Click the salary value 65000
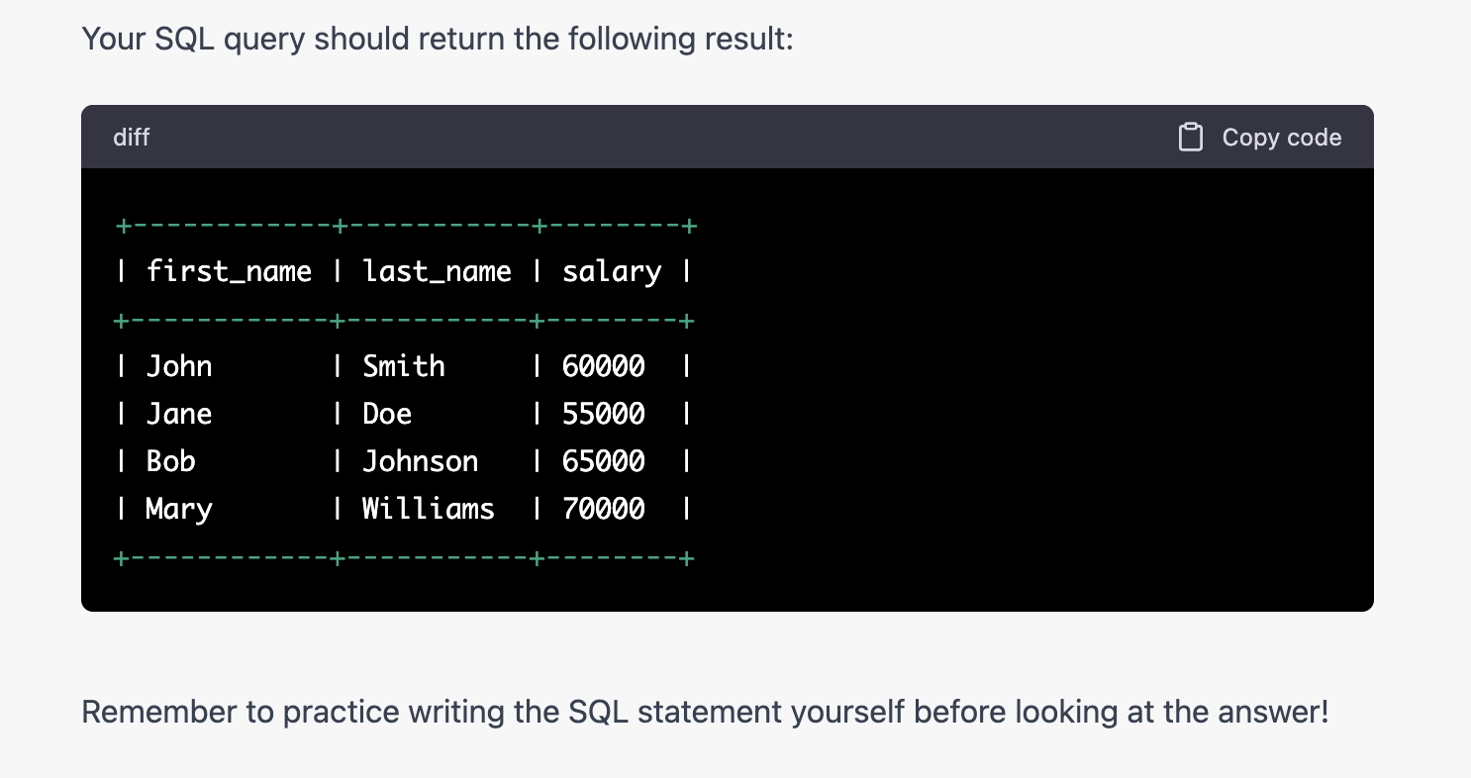The image size is (1471, 778). [x=603, y=461]
